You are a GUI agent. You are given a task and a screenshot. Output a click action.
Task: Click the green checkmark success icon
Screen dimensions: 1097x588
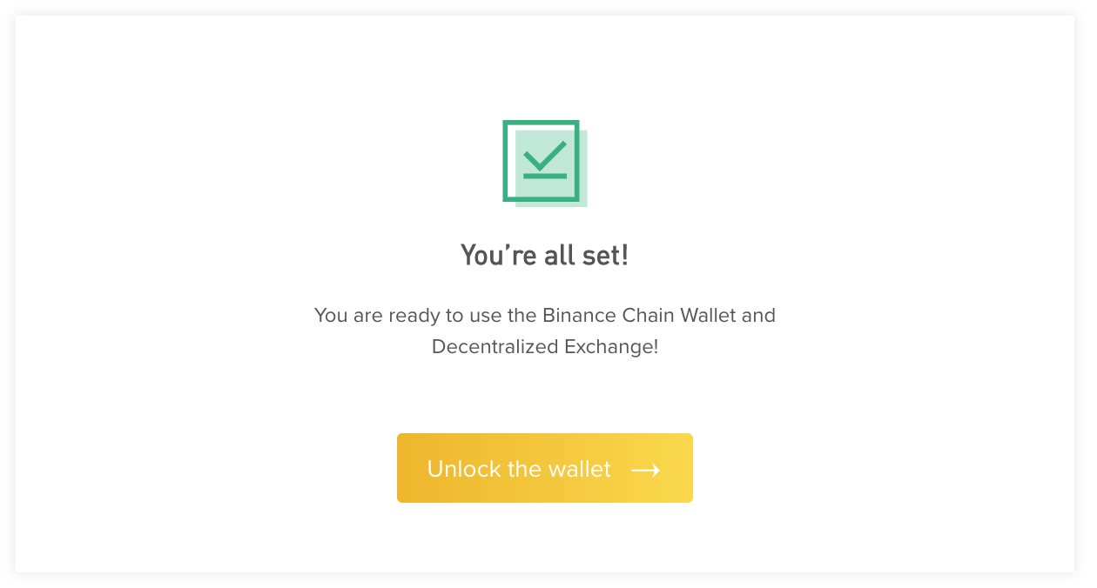[544, 163]
